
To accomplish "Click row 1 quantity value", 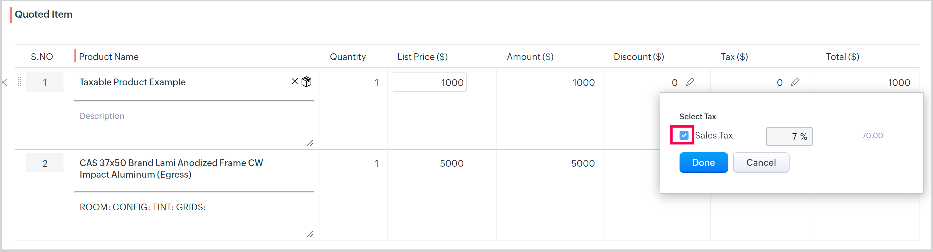I will pyautogui.click(x=376, y=82).
